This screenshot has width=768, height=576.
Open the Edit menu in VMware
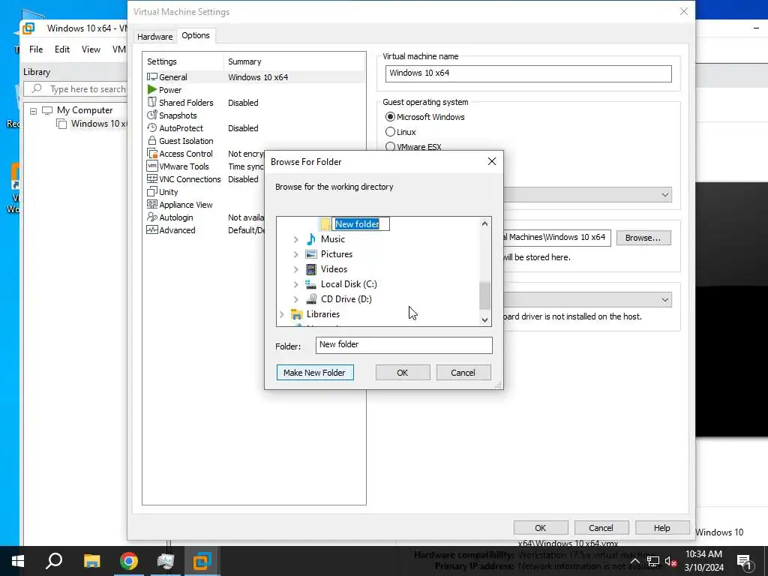click(62, 49)
